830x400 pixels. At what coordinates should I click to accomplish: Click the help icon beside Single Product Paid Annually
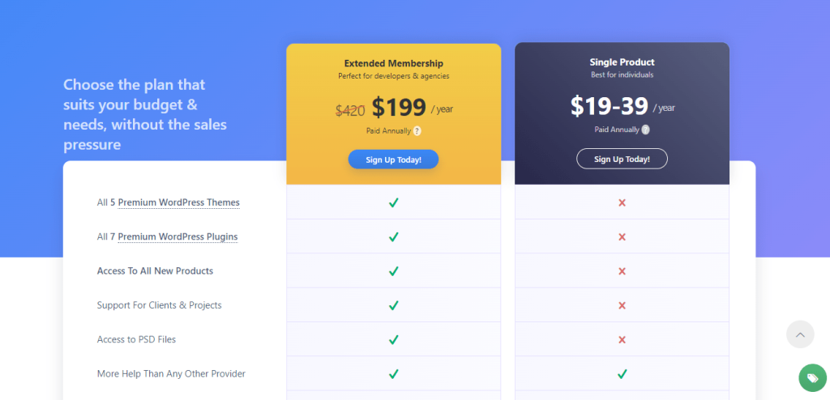(x=645, y=130)
